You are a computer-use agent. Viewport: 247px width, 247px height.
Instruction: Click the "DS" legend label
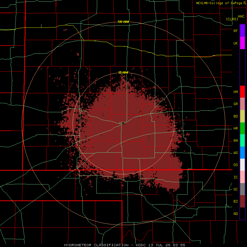click(x=235, y=165)
